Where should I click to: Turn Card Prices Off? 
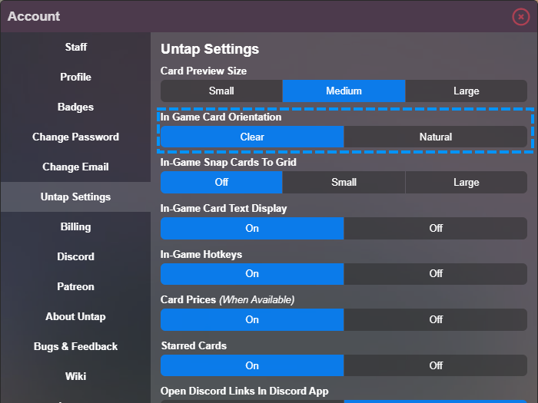(x=436, y=320)
